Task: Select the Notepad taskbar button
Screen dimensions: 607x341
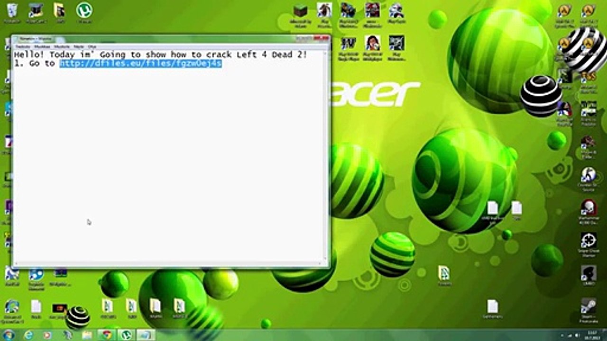Action: [146, 335]
